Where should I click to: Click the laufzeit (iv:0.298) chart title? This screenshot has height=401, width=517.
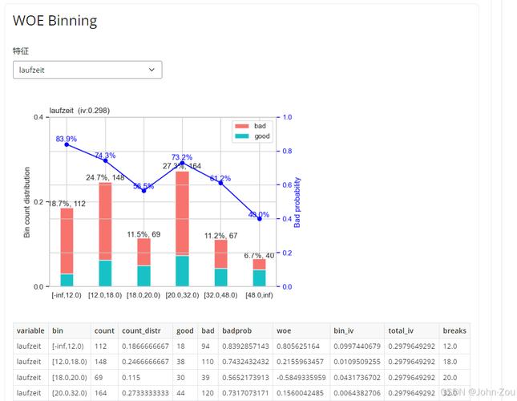(79, 111)
